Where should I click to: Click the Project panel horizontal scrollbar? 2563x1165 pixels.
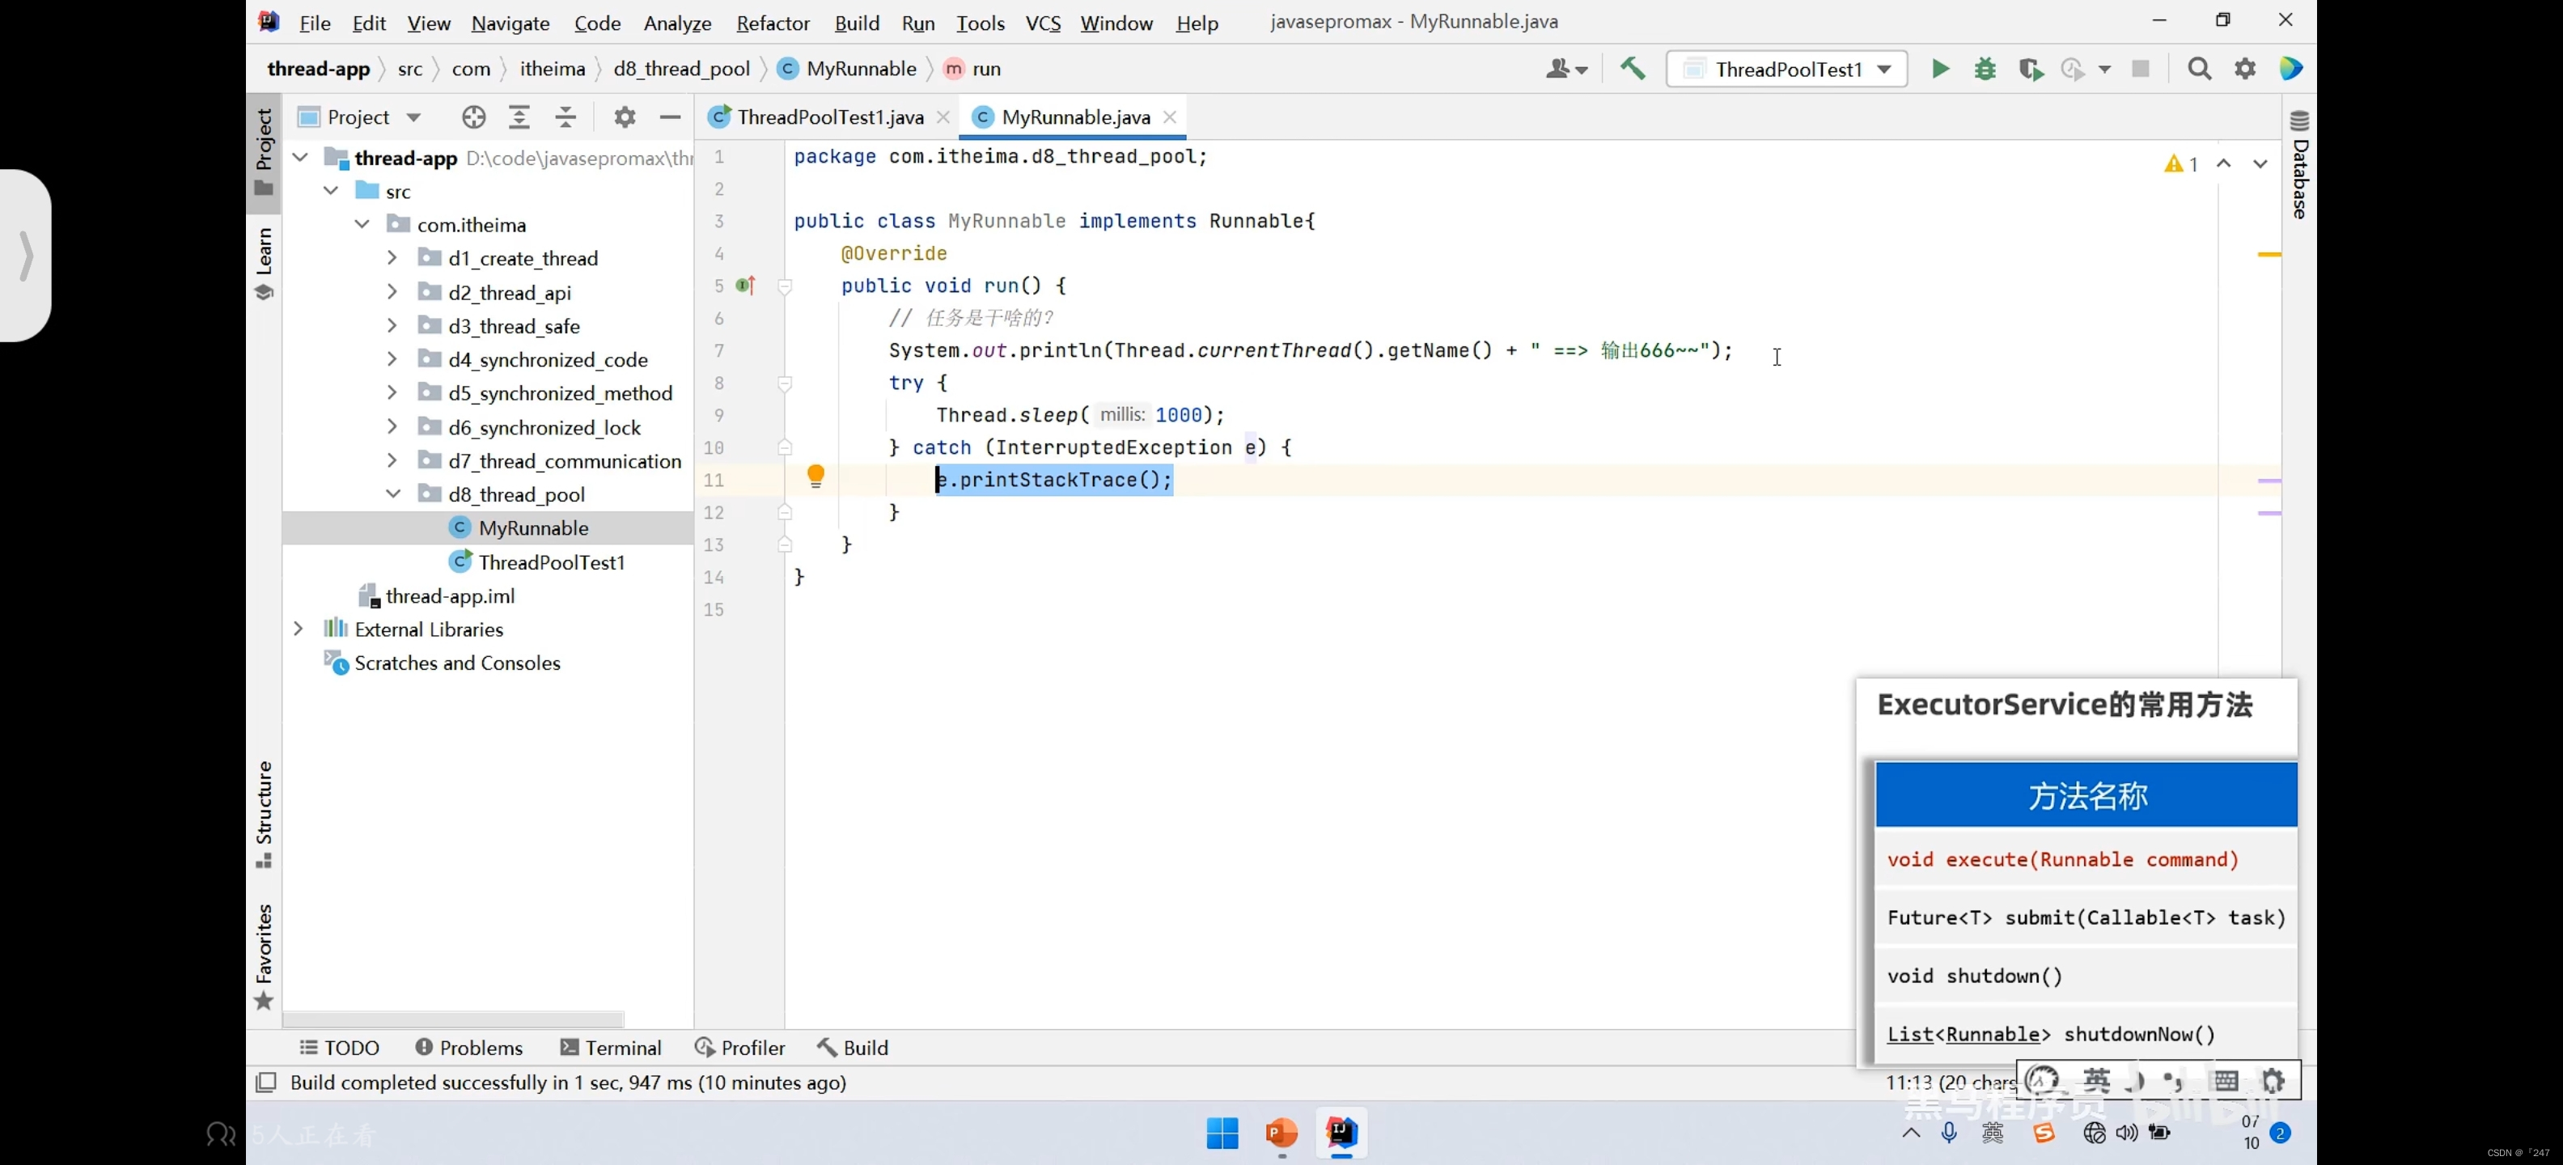(454, 1019)
